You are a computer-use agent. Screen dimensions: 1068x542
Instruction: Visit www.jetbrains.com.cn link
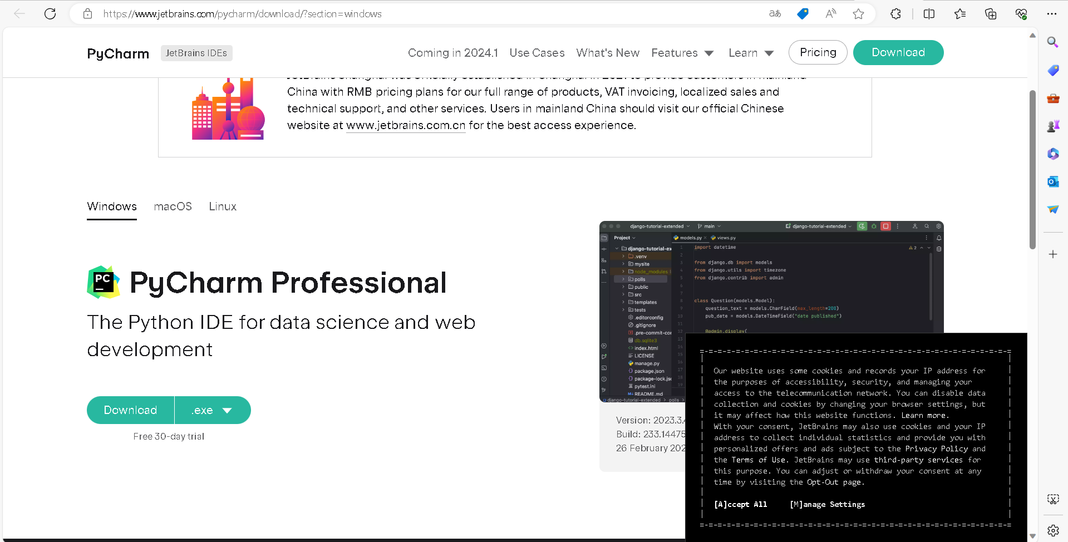click(406, 125)
